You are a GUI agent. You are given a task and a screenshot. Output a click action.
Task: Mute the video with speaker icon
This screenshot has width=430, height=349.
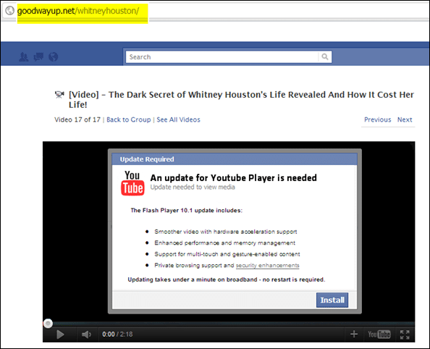coord(86,335)
